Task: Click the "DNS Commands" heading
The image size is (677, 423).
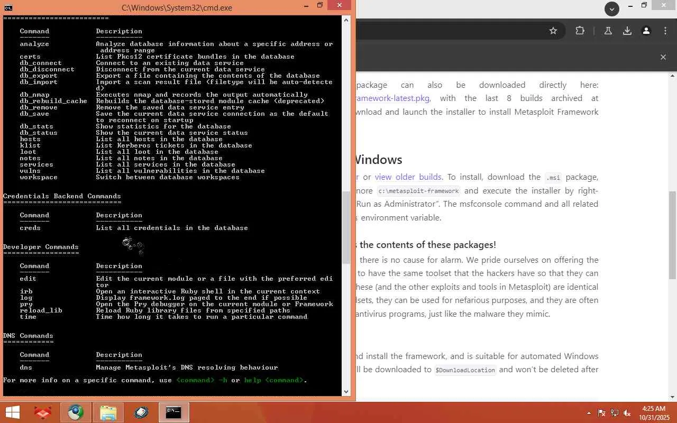Action: click(28, 336)
